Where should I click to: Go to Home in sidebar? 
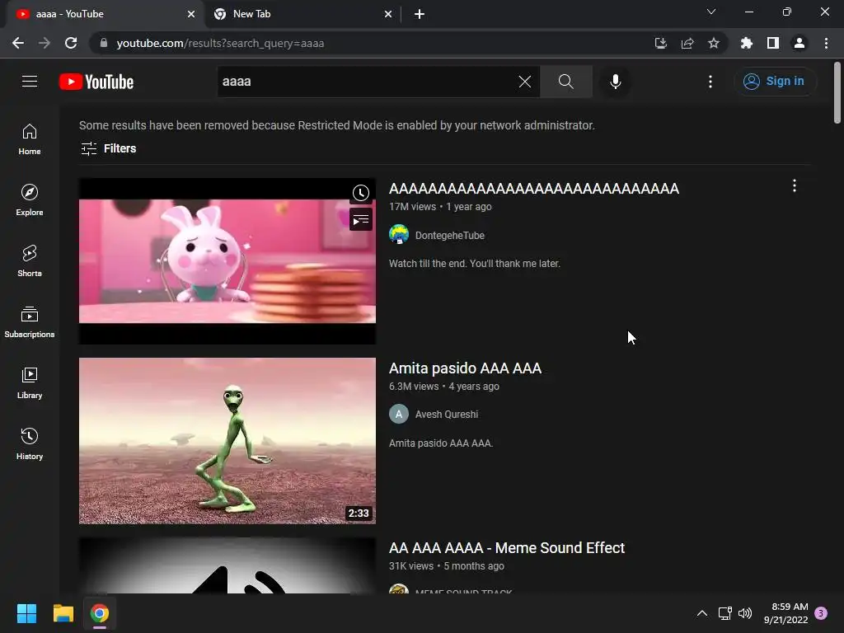coord(30,138)
